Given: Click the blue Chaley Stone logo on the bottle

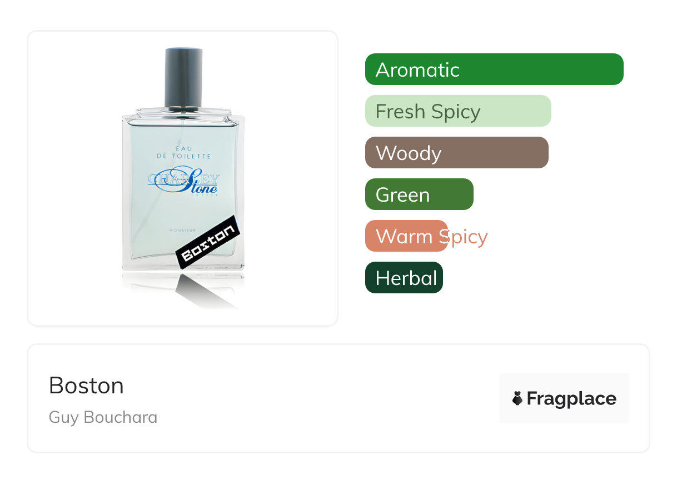Looking at the screenshot, I should click(x=184, y=182).
